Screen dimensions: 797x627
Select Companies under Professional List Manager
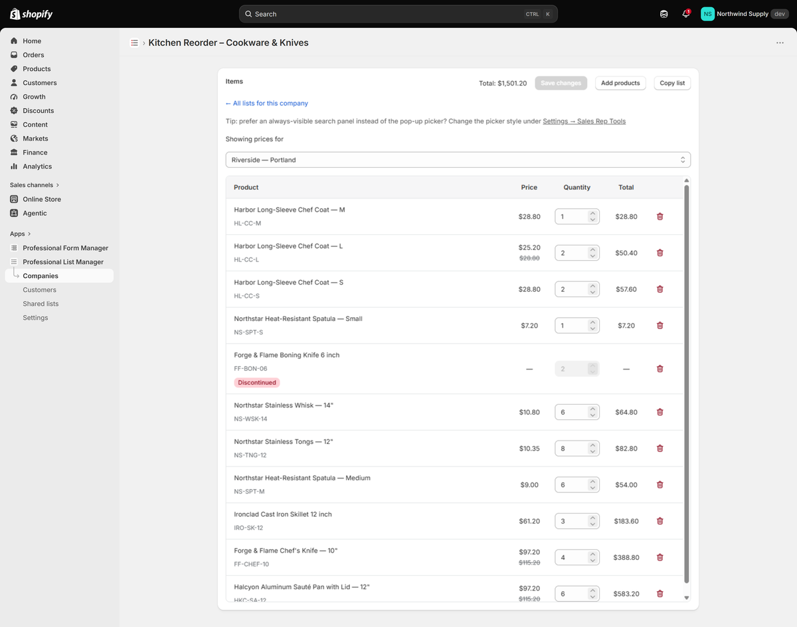pos(60,276)
